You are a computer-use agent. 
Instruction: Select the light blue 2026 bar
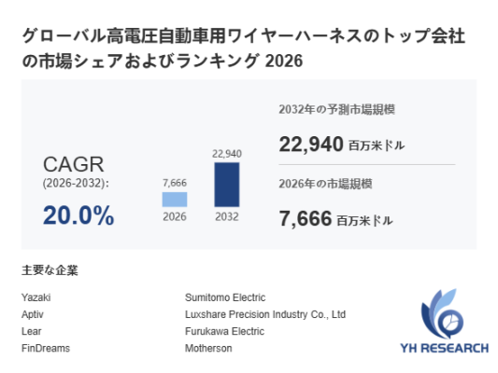tap(175, 200)
